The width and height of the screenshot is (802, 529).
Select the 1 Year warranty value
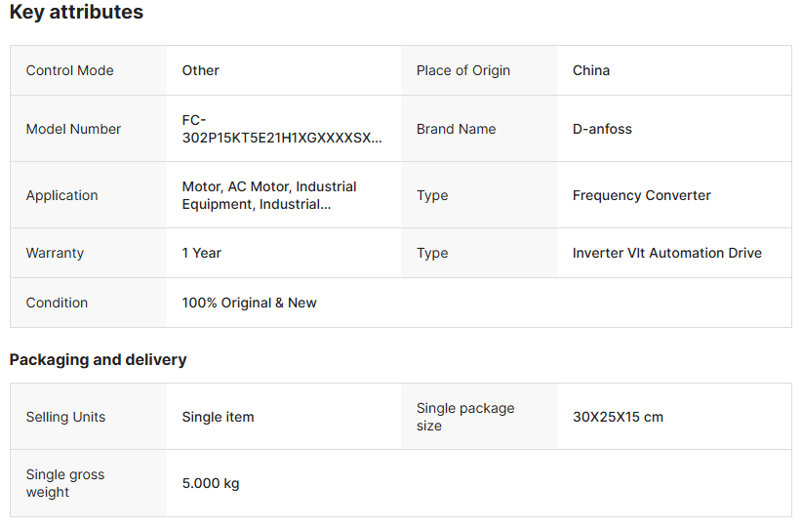click(x=202, y=253)
